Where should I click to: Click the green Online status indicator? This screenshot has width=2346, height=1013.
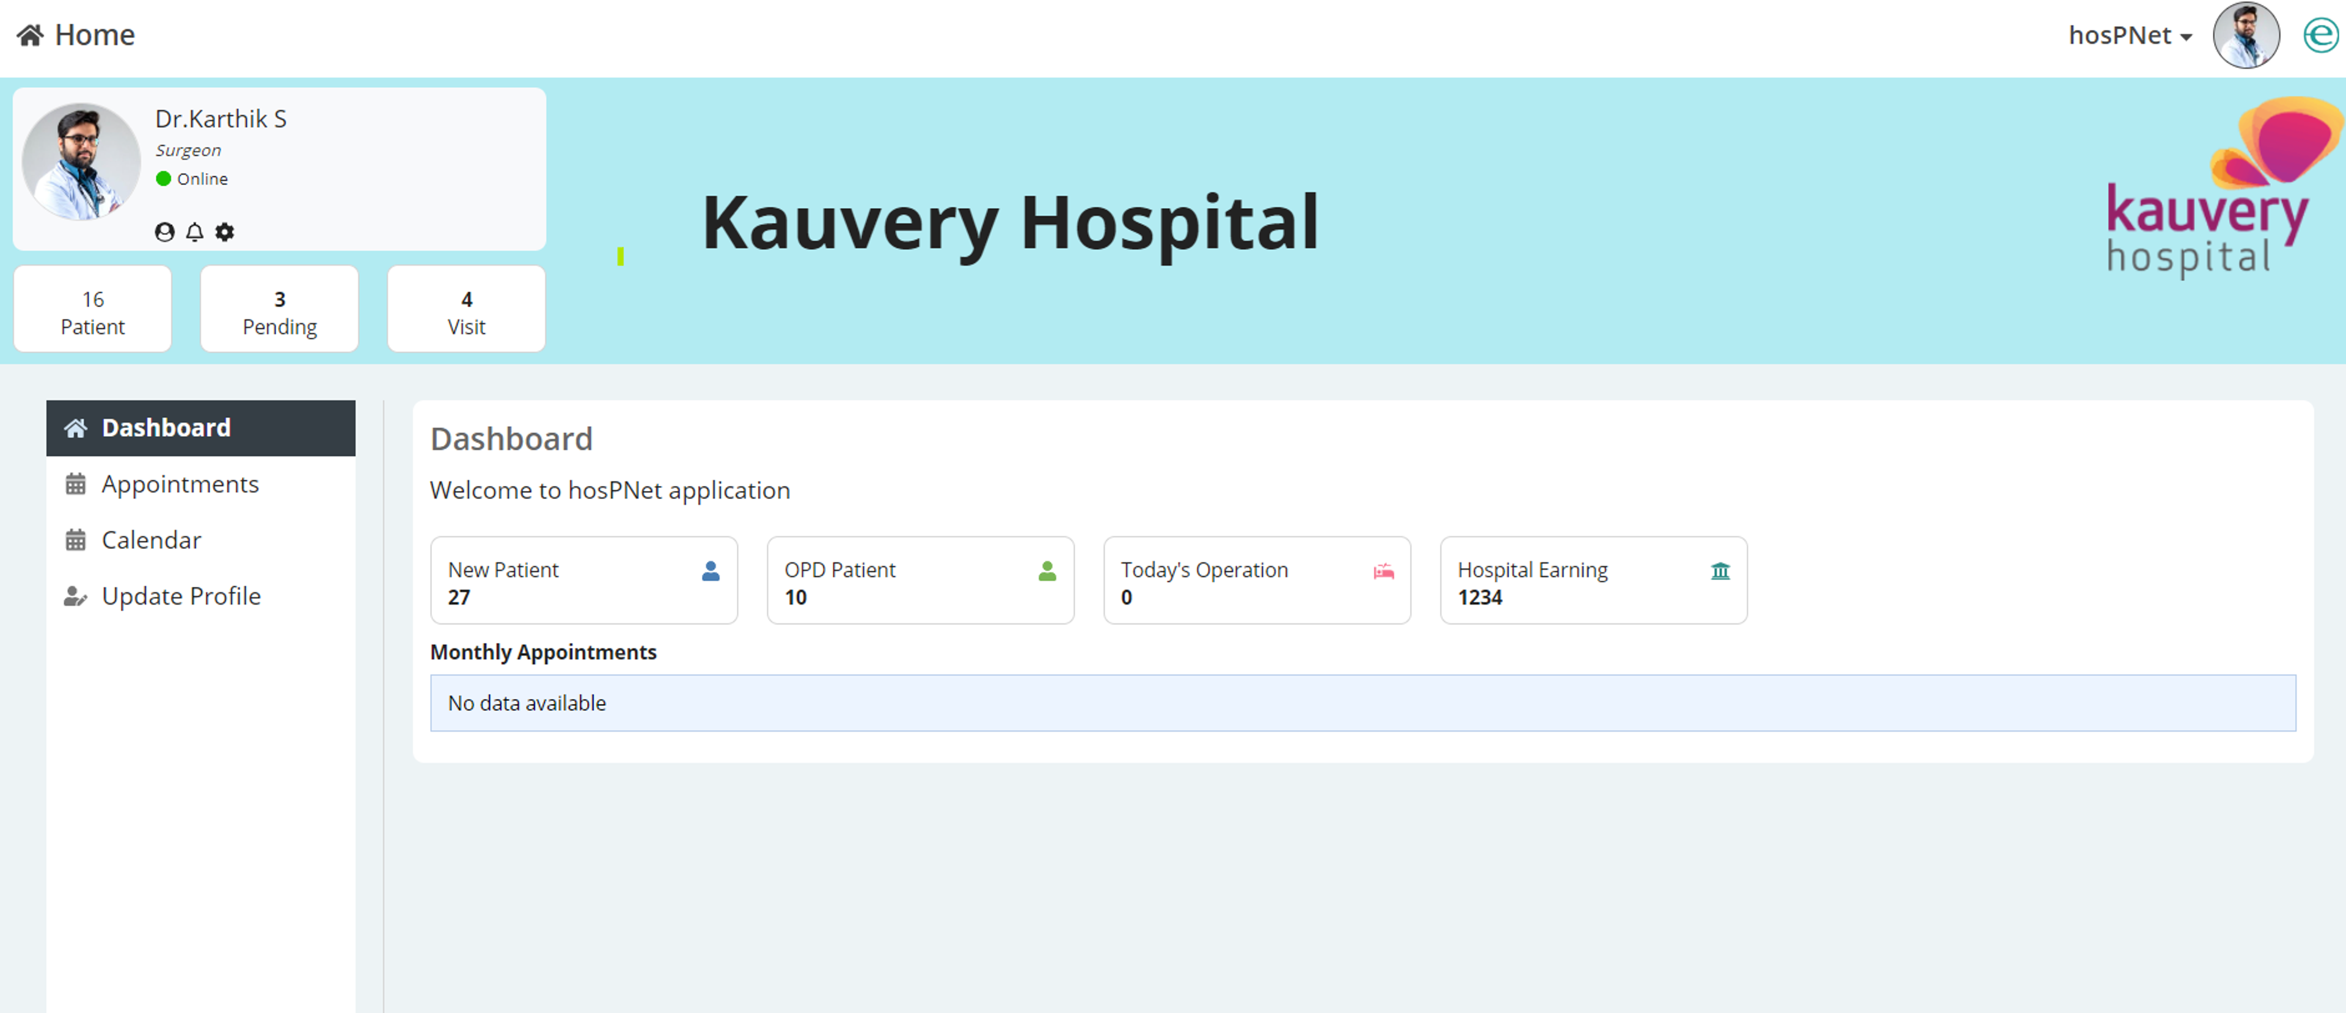tap(164, 180)
